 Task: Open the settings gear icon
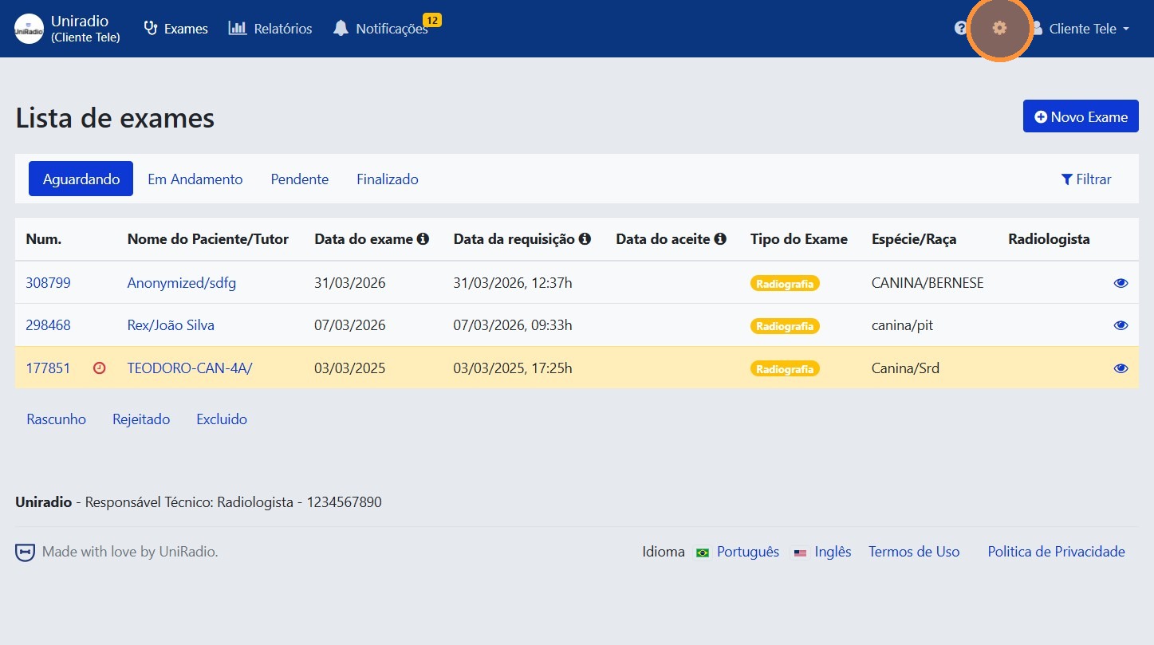tap(999, 29)
